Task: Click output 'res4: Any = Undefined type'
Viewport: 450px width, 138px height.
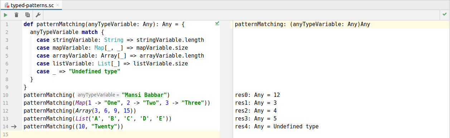Action: coord(277,127)
